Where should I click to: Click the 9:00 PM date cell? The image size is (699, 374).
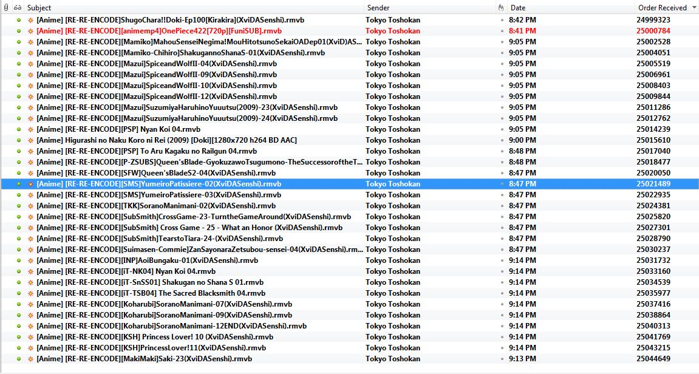click(x=522, y=140)
